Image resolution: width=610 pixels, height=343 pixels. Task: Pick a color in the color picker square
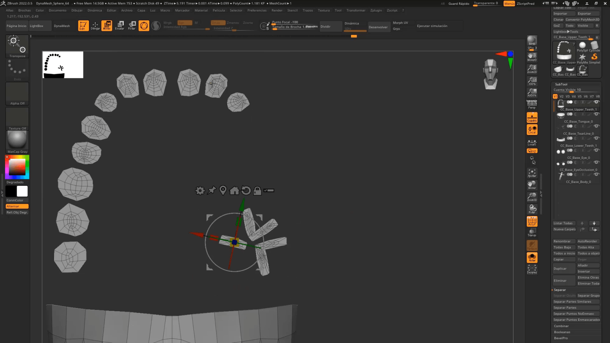coord(17,167)
